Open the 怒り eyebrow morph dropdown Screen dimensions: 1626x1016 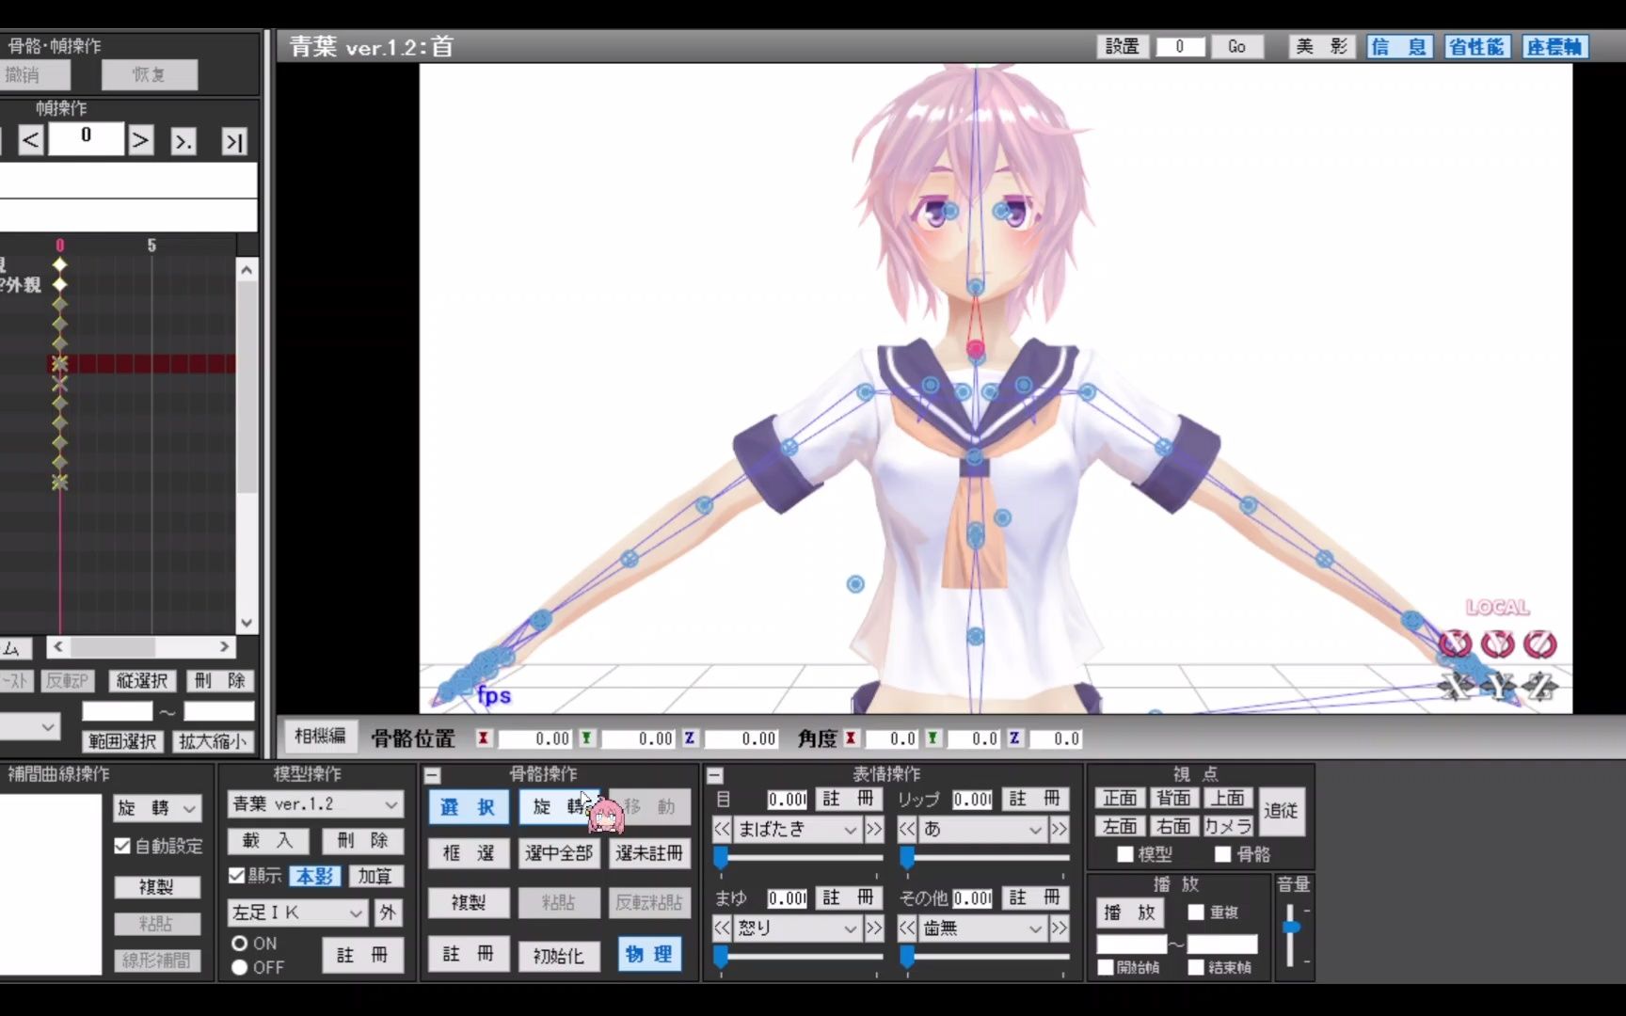[x=798, y=929]
